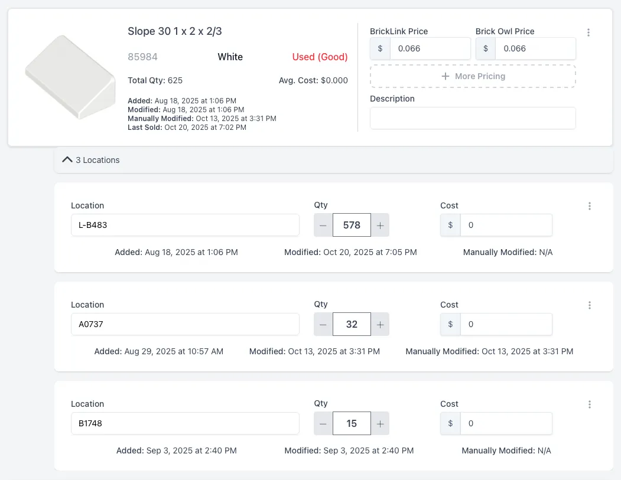Viewport: 621px width, 480px height.
Task: Open options menu for location A0737
Action: pos(590,305)
